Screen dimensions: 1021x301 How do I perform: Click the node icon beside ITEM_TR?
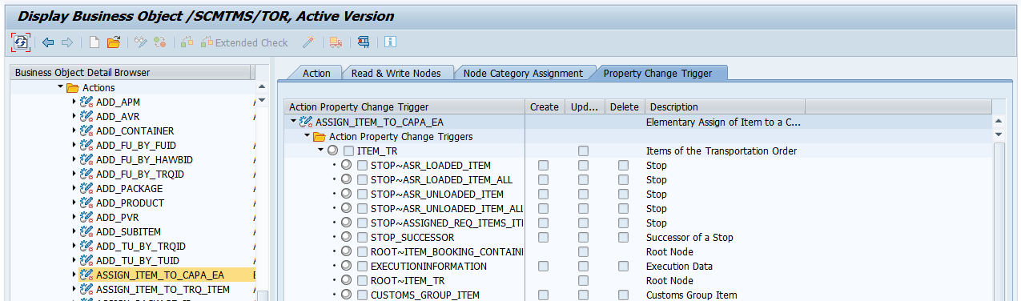332,151
